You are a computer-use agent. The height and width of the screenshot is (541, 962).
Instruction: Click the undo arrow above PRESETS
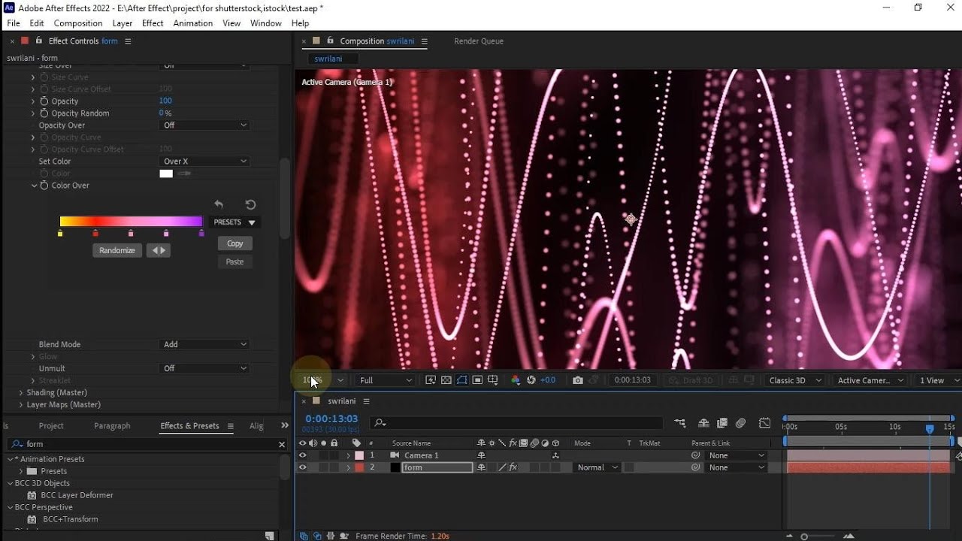[219, 204]
